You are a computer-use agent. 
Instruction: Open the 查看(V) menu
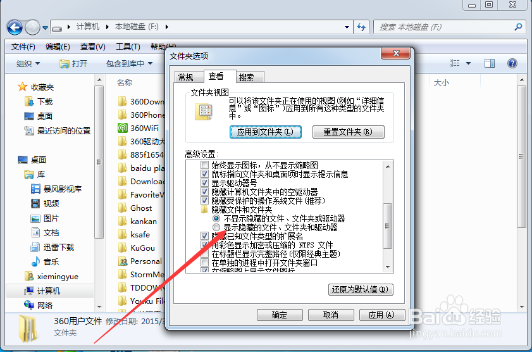click(92, 47)
